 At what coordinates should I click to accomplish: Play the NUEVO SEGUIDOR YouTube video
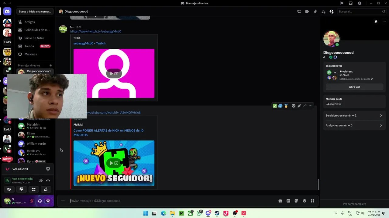(x=111, y=163)
